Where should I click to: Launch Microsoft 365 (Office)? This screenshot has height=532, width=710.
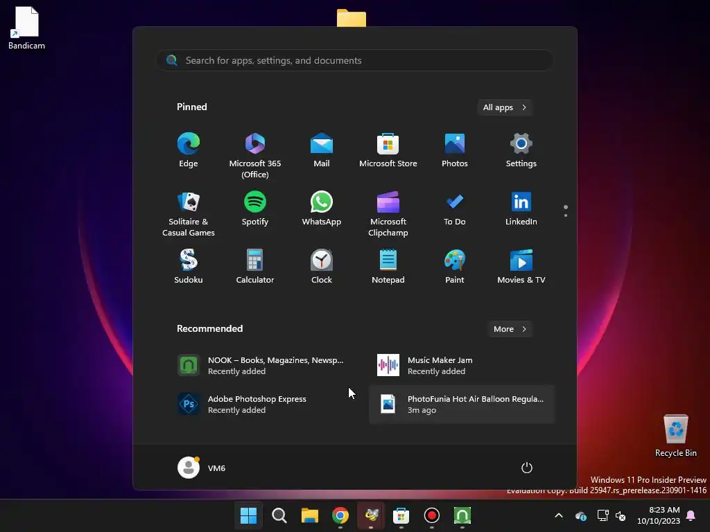255,155
